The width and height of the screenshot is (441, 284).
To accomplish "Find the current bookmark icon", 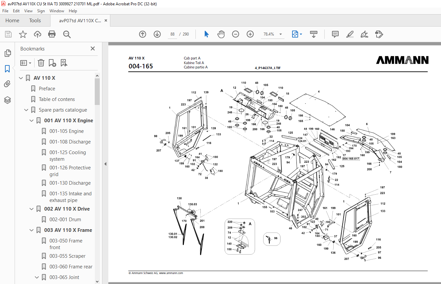I will tap(64, 63).
